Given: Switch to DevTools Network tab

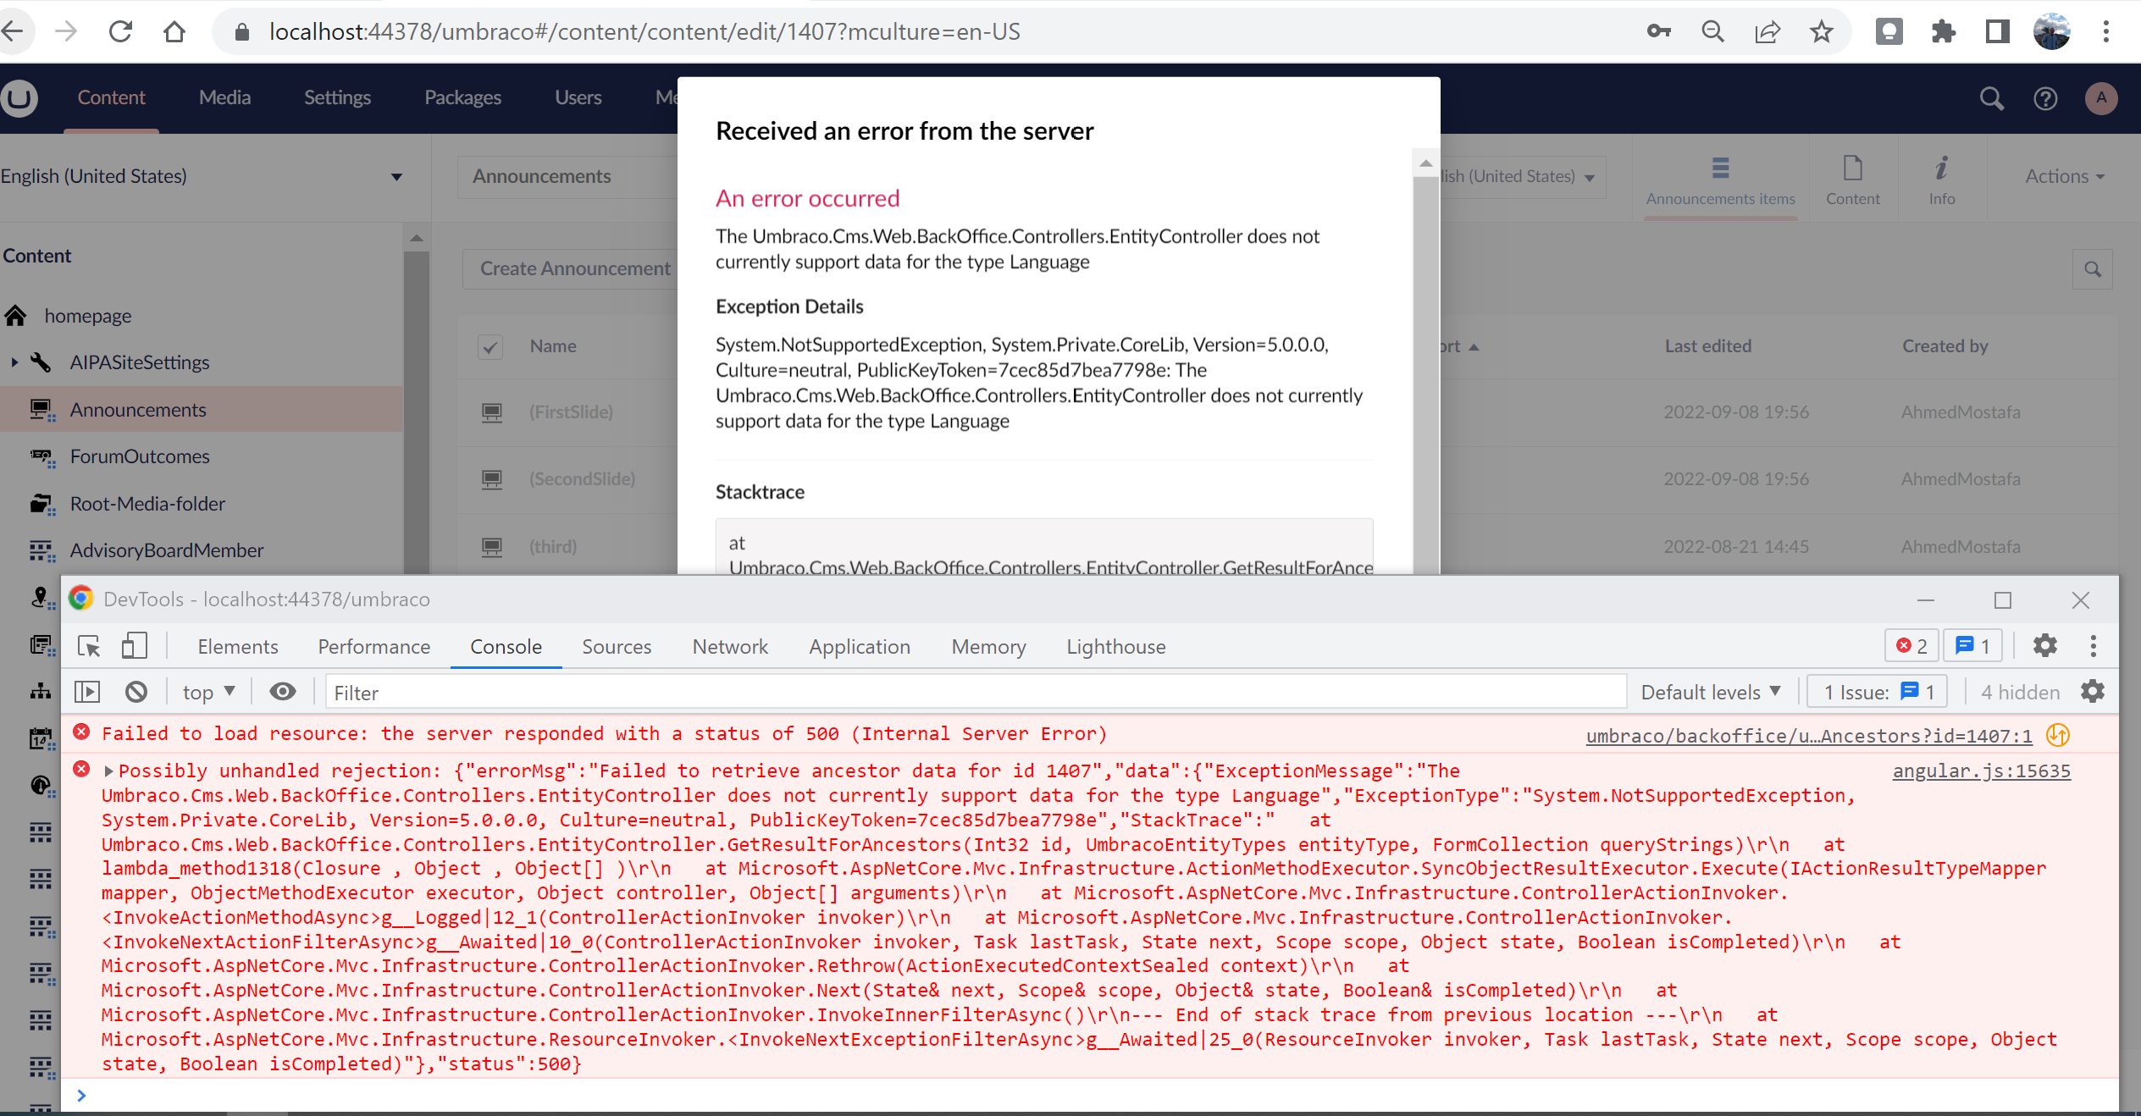Looking at the screenshot, I should coord(730,646).
